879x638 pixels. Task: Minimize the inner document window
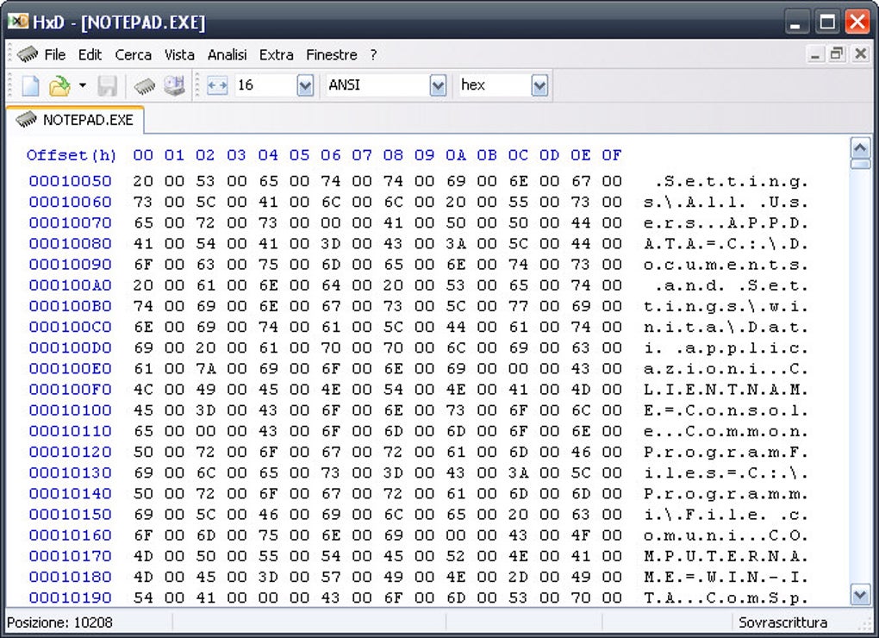tap(815, 54)
